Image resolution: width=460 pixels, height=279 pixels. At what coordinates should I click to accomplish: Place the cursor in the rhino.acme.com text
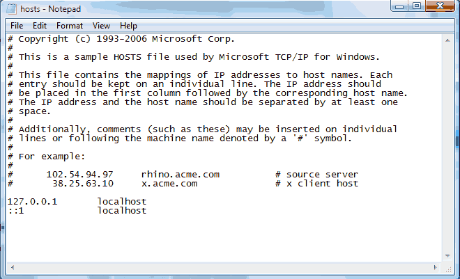point(180,175)
